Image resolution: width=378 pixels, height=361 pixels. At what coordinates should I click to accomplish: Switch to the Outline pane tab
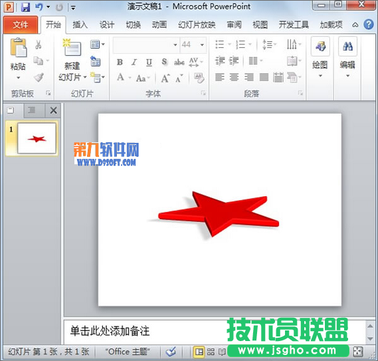click(32, 110)
